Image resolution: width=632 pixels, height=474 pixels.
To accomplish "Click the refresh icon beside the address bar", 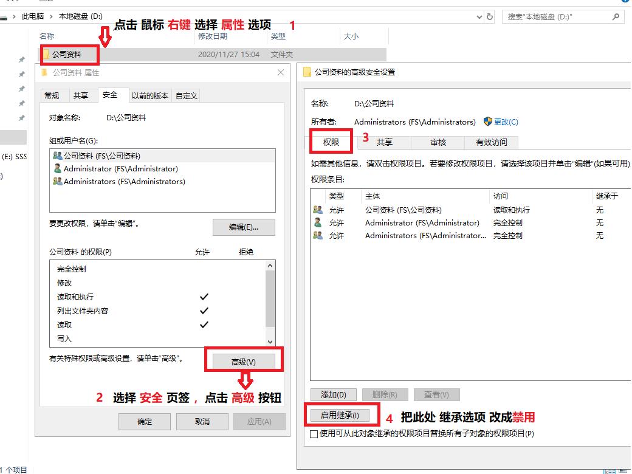I will click(490, 17).
